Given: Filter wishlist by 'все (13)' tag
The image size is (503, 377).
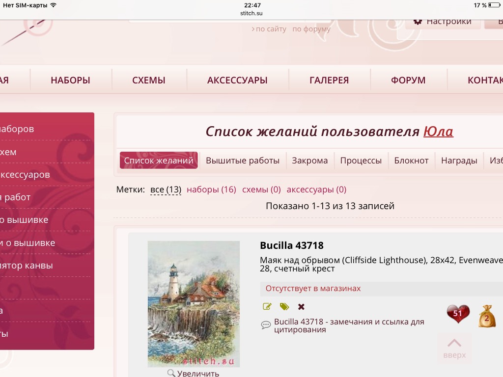Looking at the screenshot, I should click(166, 189).
